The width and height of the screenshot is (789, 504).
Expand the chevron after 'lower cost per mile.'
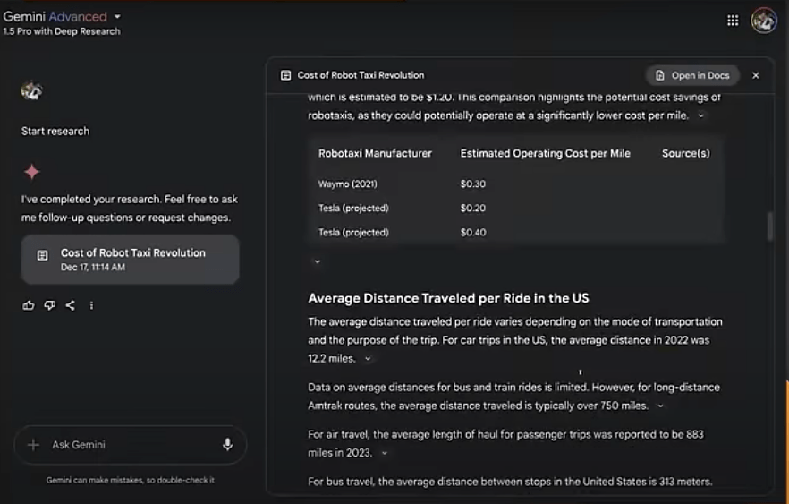700,116
